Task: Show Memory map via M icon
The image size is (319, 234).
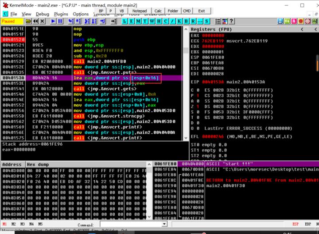Action: point(138,21)
